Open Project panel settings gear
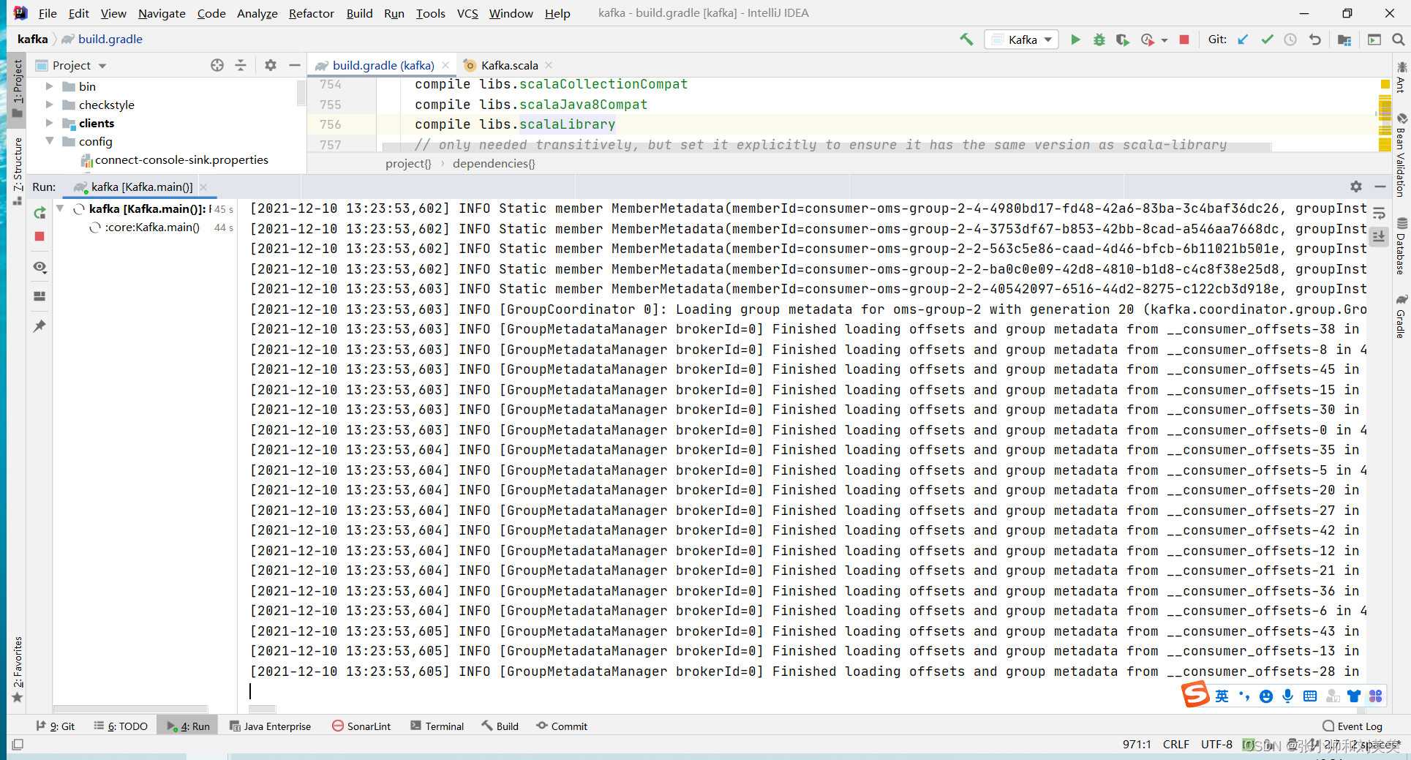The width and height of the screenshot is (1411, 760). [x=271, y=65]
